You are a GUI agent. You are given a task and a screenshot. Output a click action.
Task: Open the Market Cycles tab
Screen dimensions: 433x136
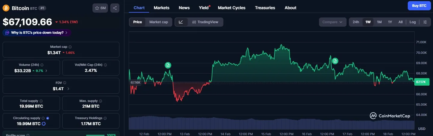[232, 8]
